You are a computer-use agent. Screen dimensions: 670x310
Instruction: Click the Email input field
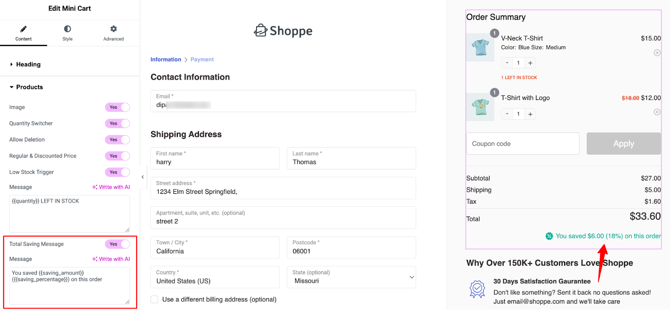coord(283,101)
